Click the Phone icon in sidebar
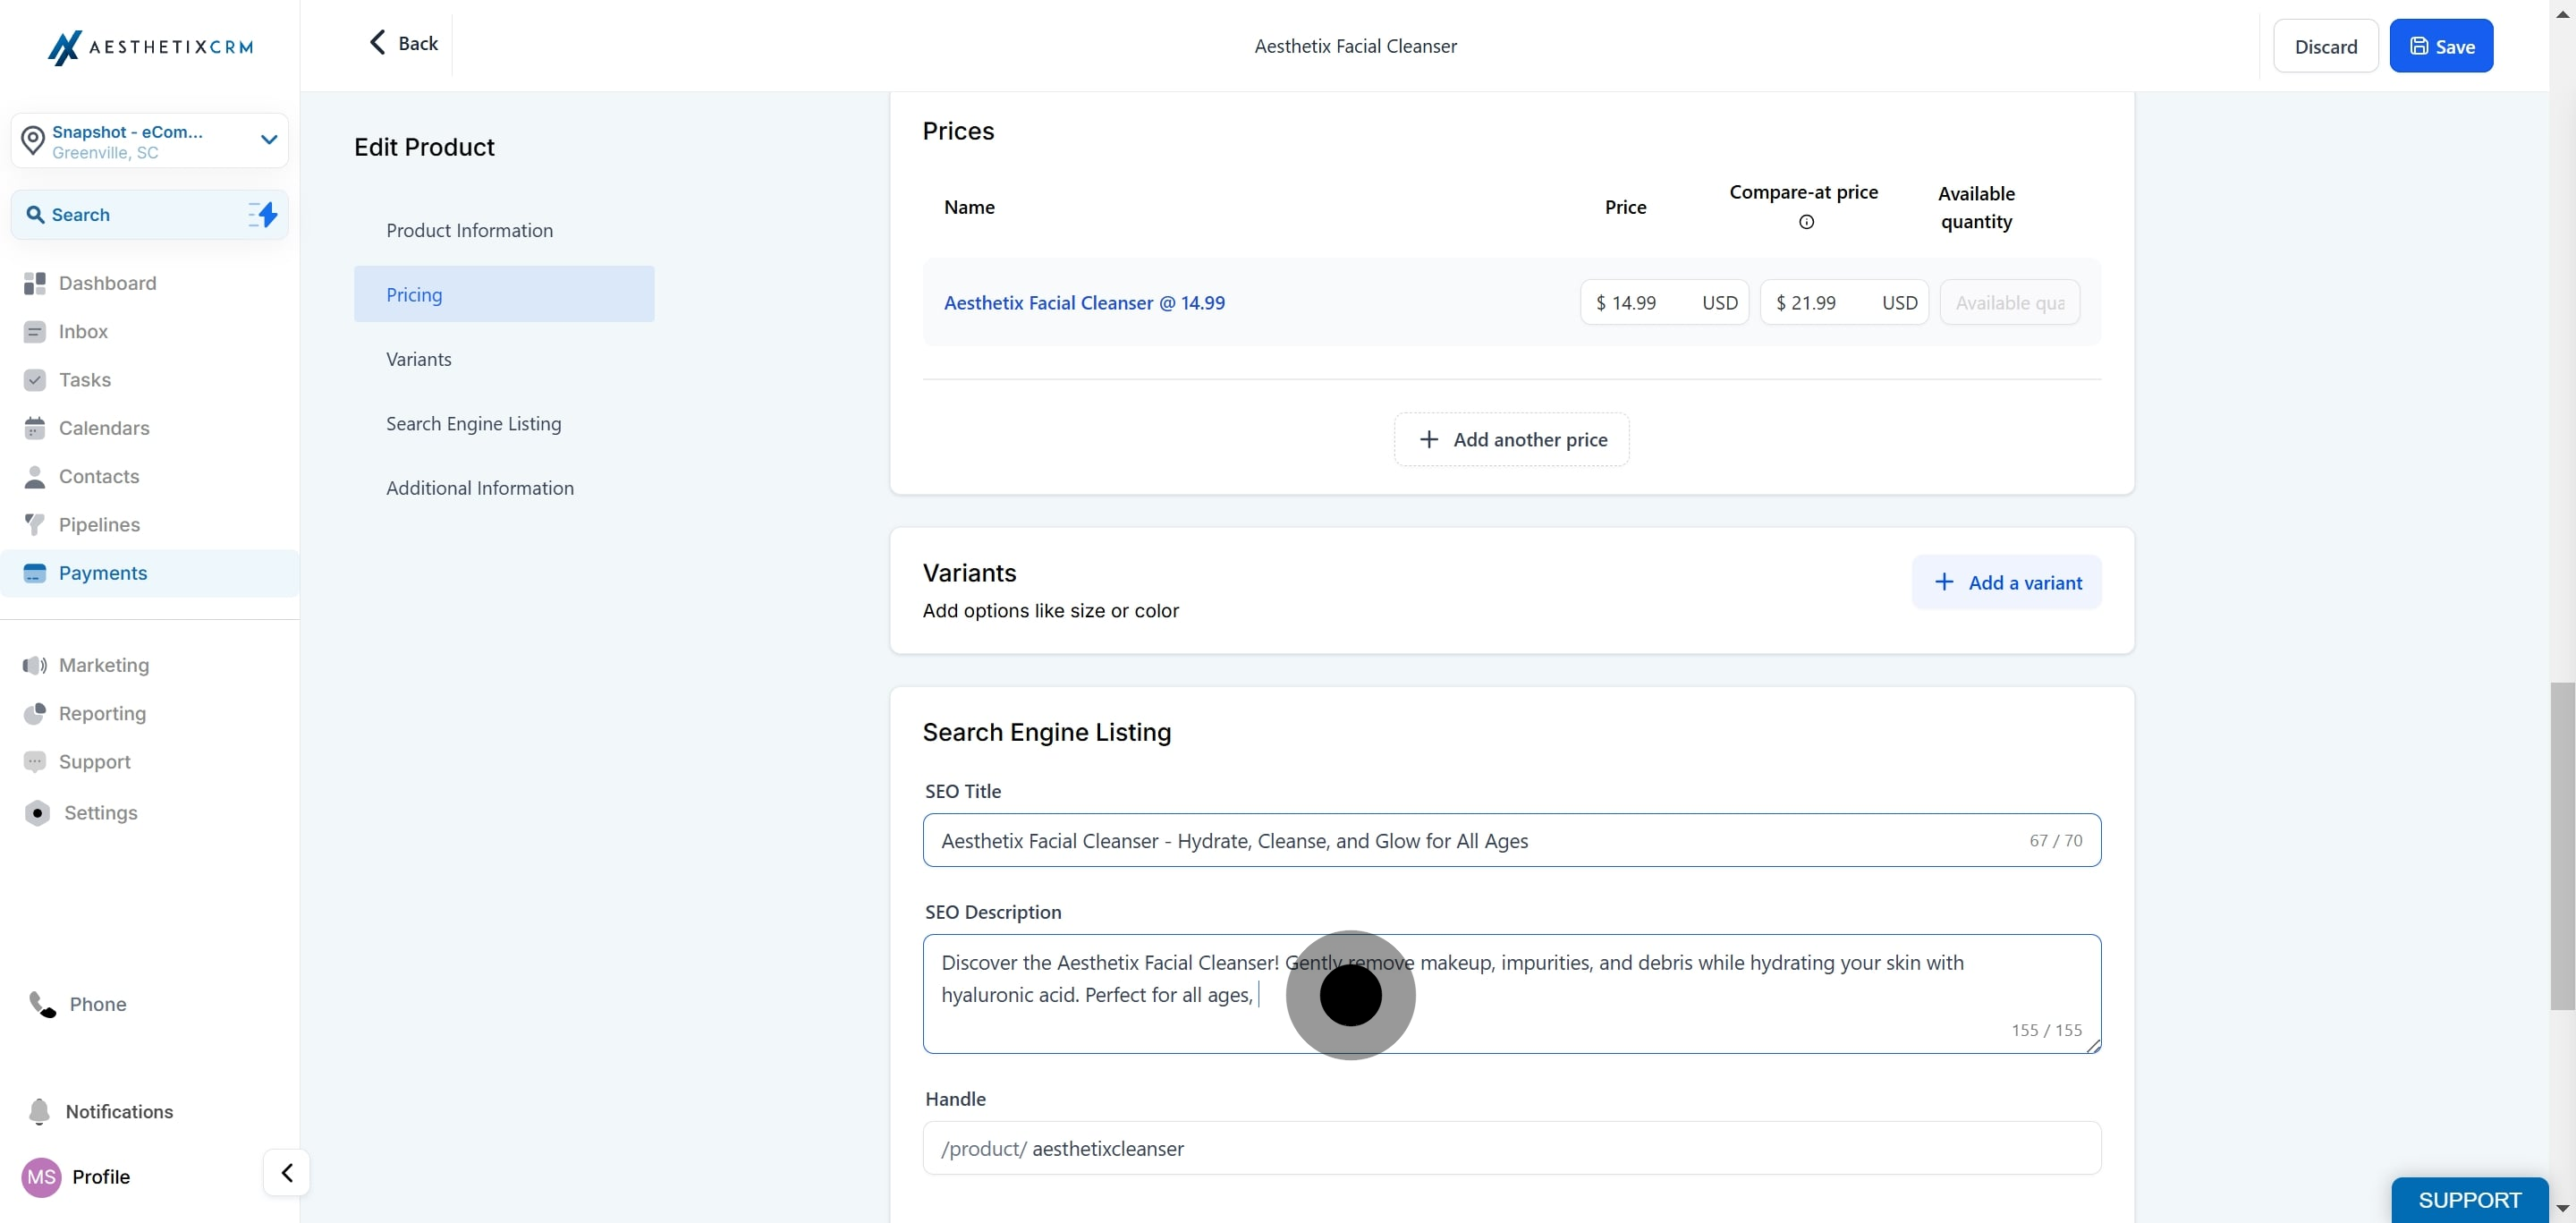The image size is (2576, 1223). pyautogui.click(x=42, y=1004)
